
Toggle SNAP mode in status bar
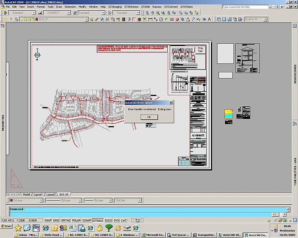pos(48,221)
